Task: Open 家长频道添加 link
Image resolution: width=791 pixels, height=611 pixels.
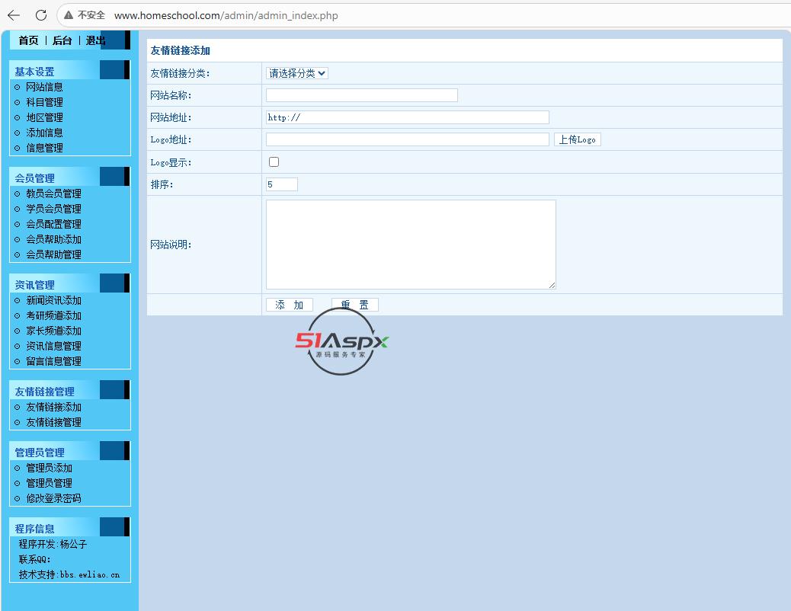Action: (x=53, y=331)
